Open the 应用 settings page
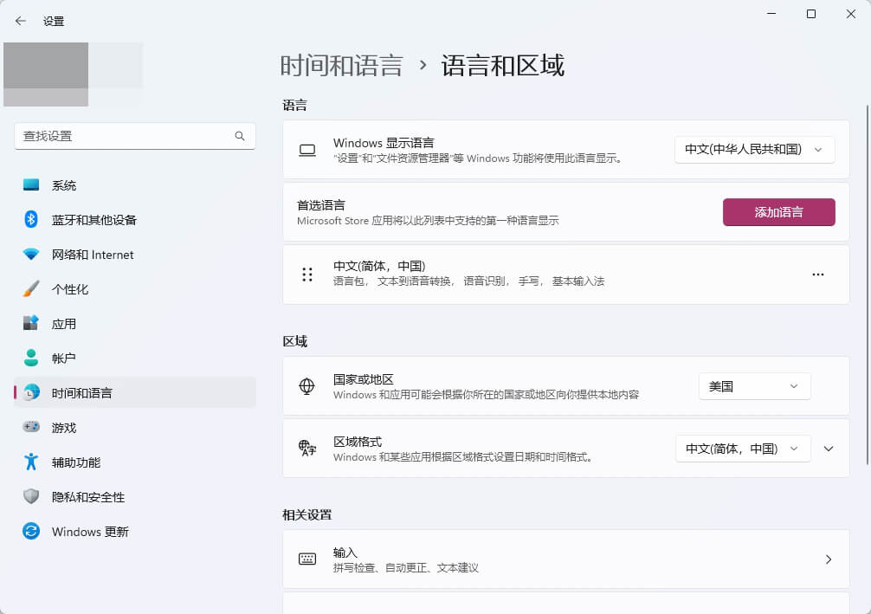This screenshot has width=871, height=614. pos(63,323)
